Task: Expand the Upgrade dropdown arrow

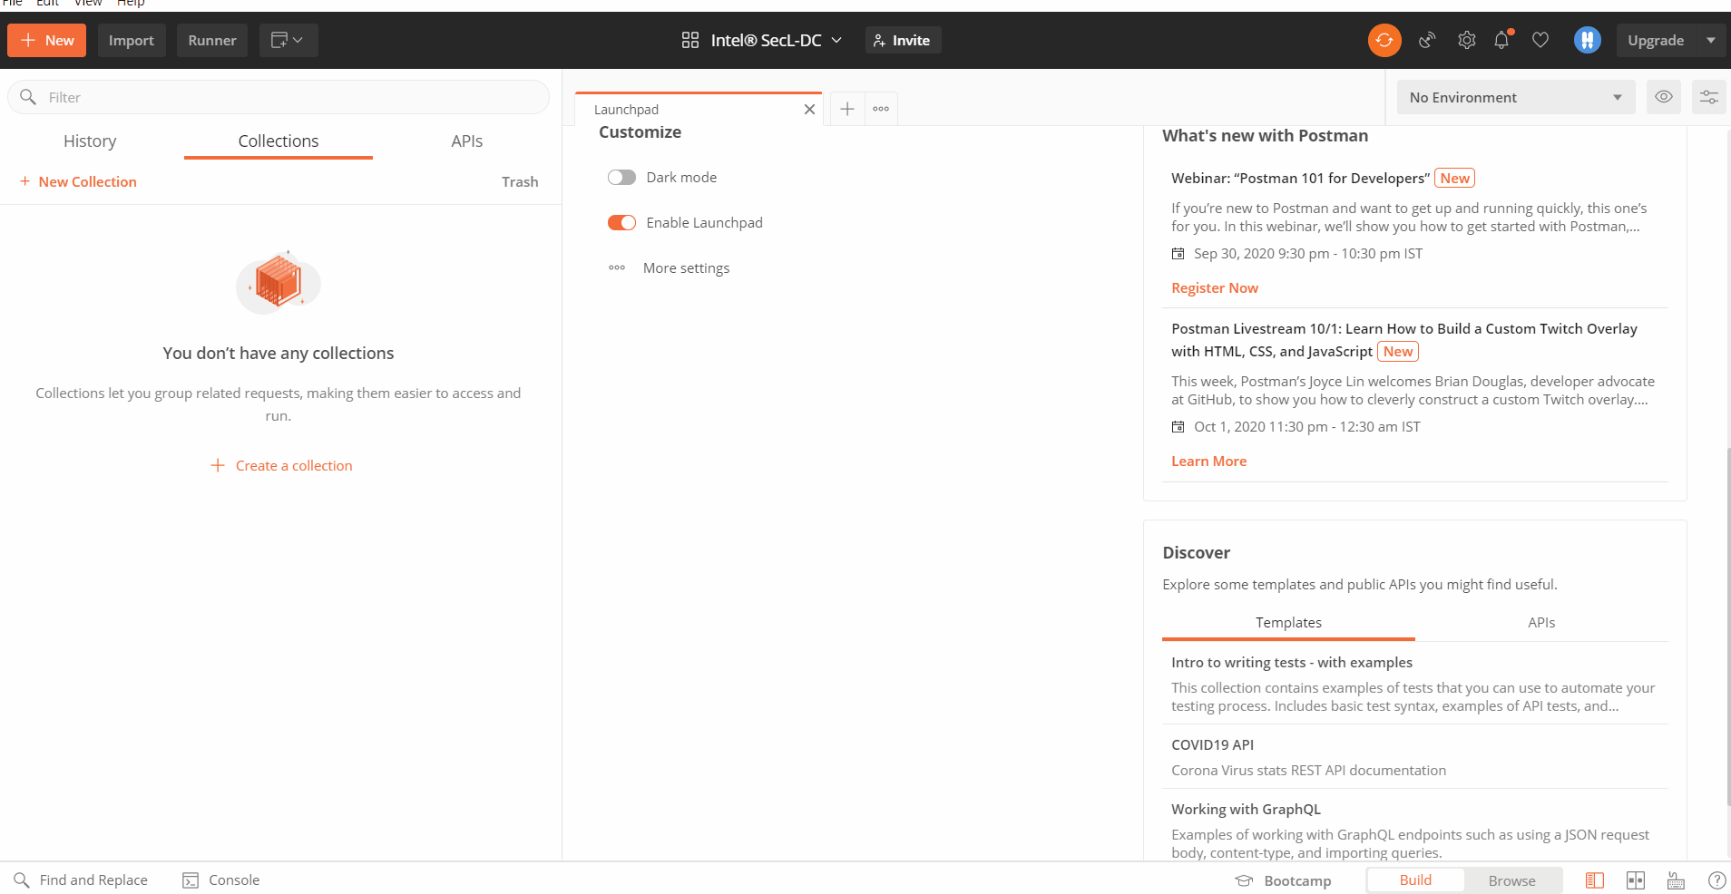Action: pos(1710,40)
